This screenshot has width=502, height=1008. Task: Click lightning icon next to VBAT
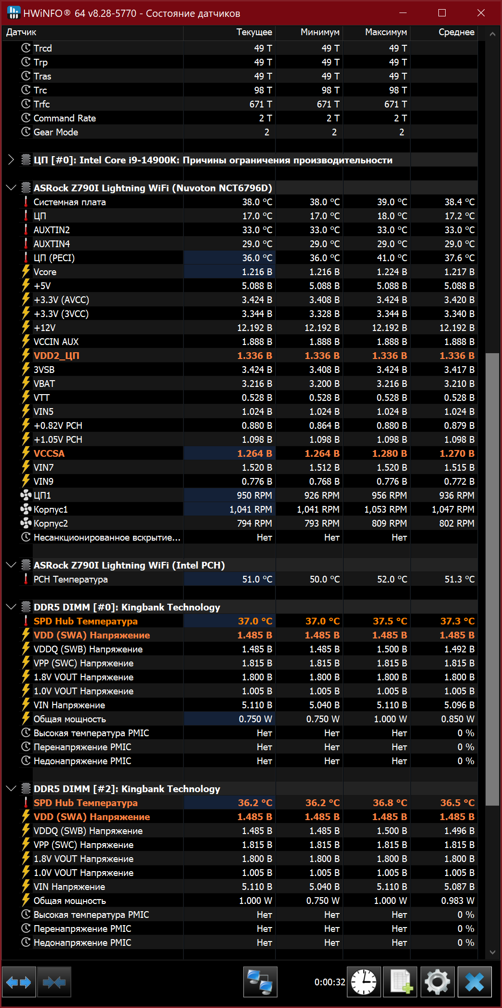coord(26,384)
